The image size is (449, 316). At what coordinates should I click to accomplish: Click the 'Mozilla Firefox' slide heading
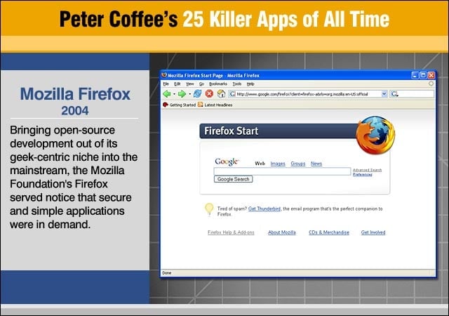click(75, 94)
